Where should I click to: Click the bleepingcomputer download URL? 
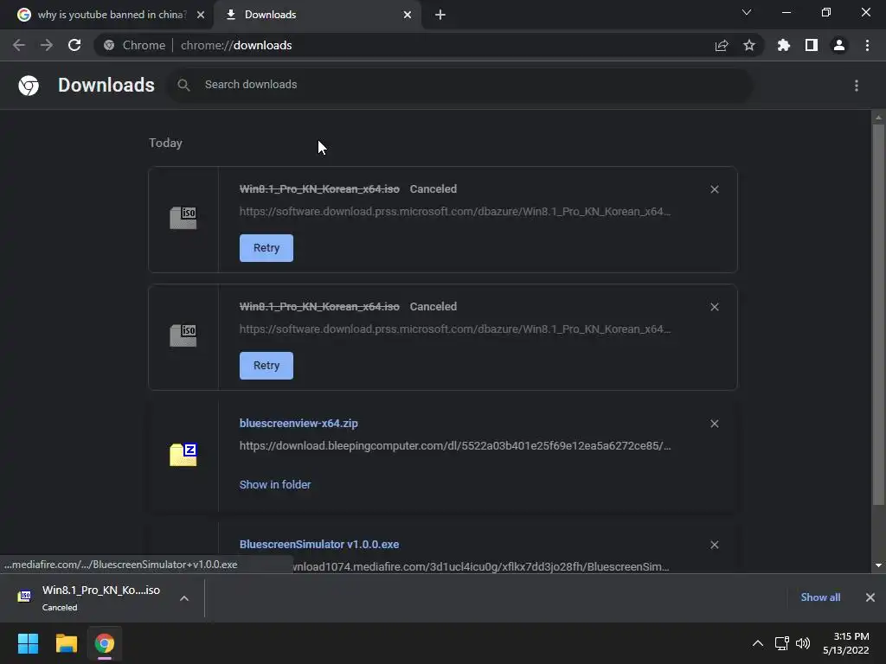(455, 446)
